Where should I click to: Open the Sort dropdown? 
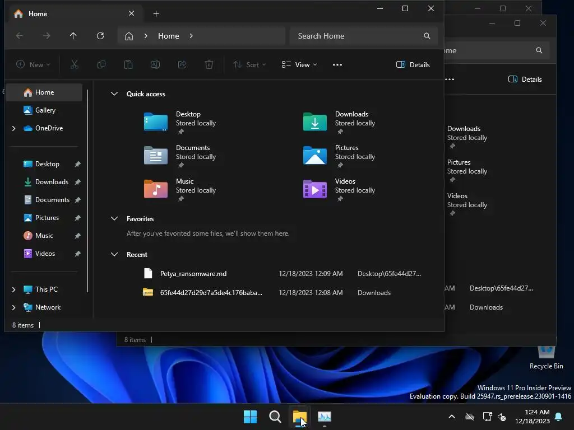249,65
